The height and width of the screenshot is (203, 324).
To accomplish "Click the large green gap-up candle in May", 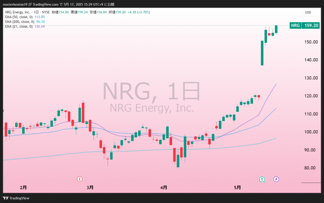I will 262,53.
